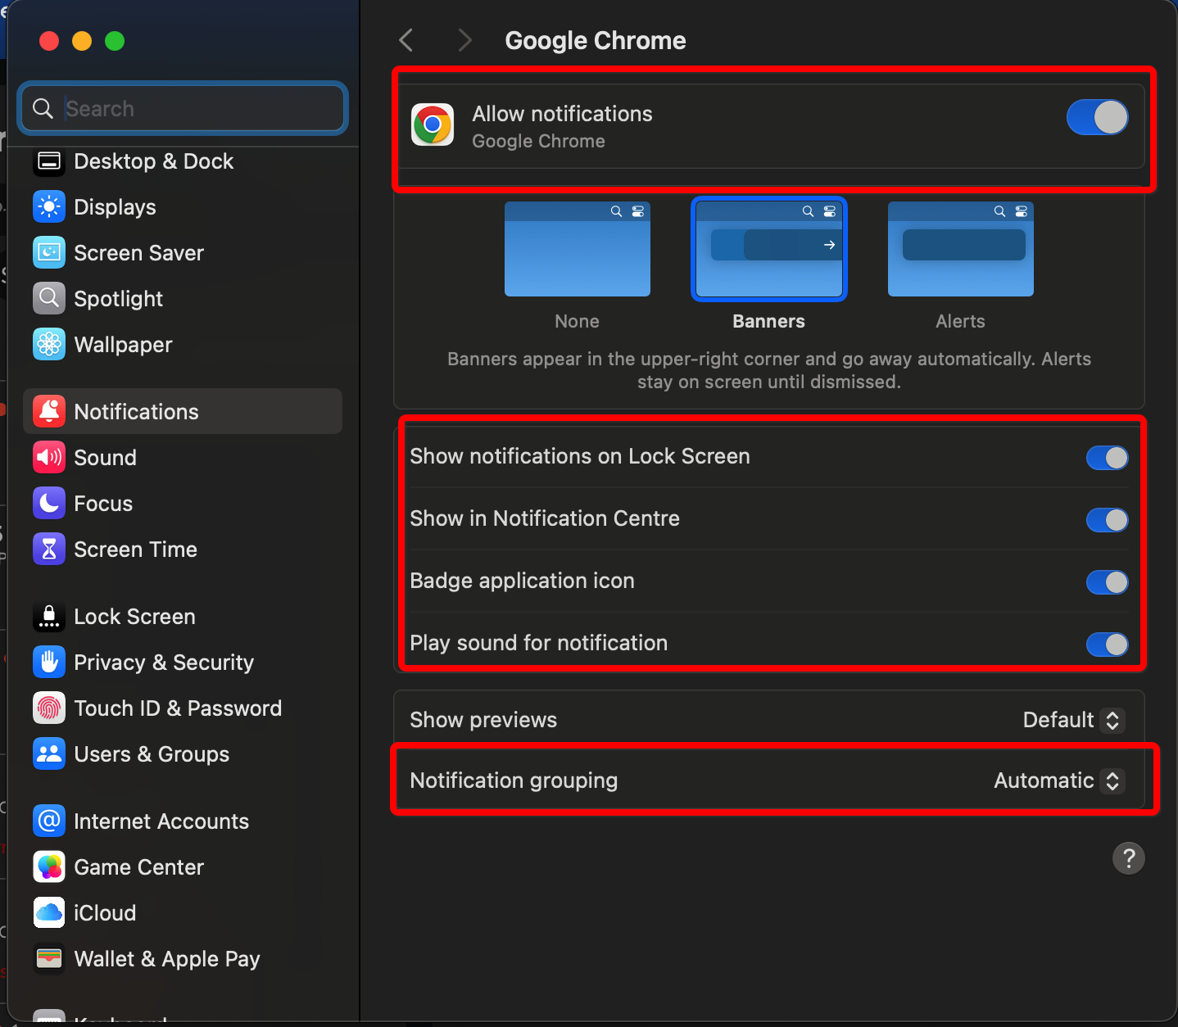Click the iCloud cloud icon
1178x1027 pixels.
point(49,913)
